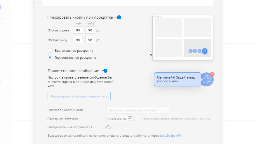The height and width of the screenshot is (144, 256).
Task: Disable the Фиксировать кнопку при прокрутке toggle
Action: click(118, 17)
